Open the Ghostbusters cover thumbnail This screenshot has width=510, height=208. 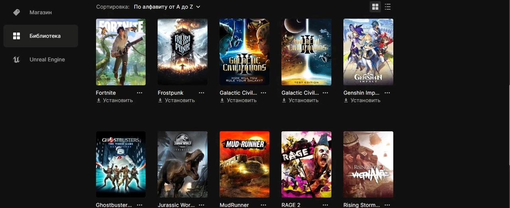coord(121,164)
